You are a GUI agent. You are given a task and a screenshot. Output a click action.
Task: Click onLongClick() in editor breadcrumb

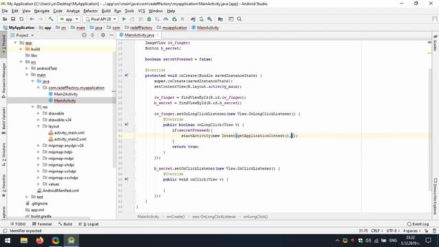[255, 217]
